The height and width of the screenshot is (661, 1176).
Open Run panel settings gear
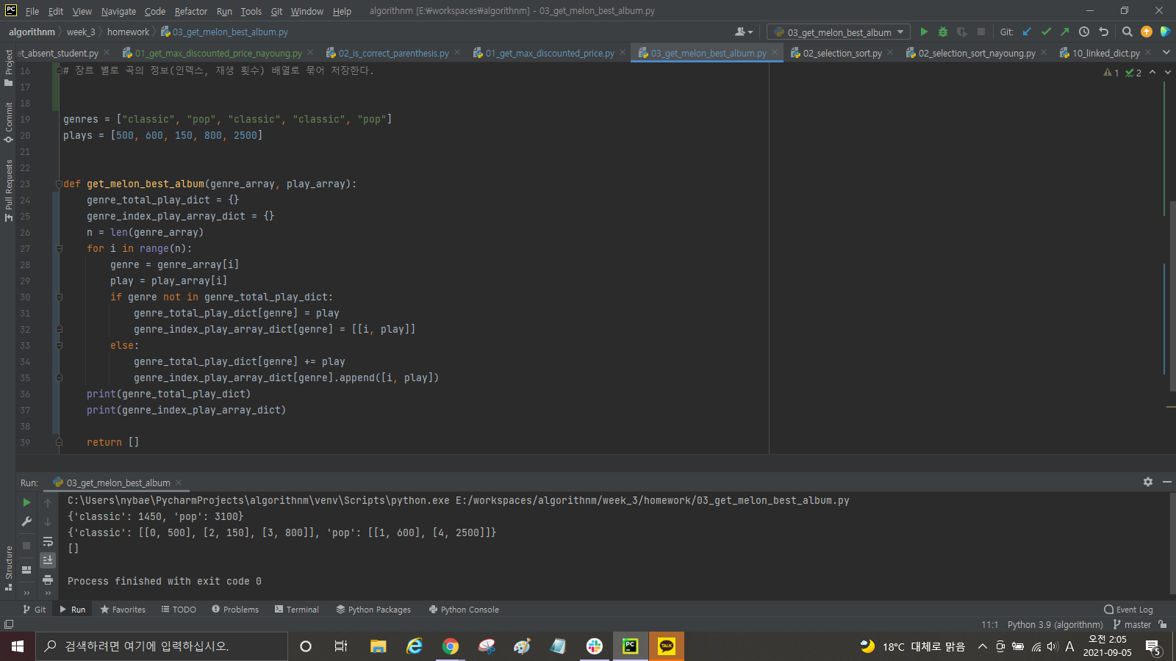click(1148, 482)
